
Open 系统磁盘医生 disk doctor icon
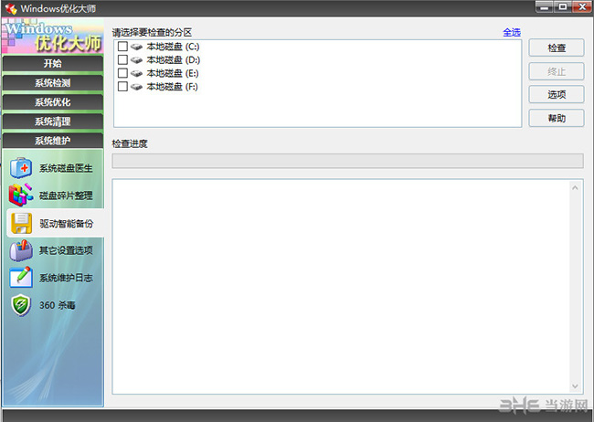pyautogui.click(x=21, y=168)
